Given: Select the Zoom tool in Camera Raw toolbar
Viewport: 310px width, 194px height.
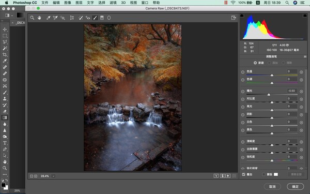Looking at the screenshot, I should pyautogui.click(x=32, y=18).
